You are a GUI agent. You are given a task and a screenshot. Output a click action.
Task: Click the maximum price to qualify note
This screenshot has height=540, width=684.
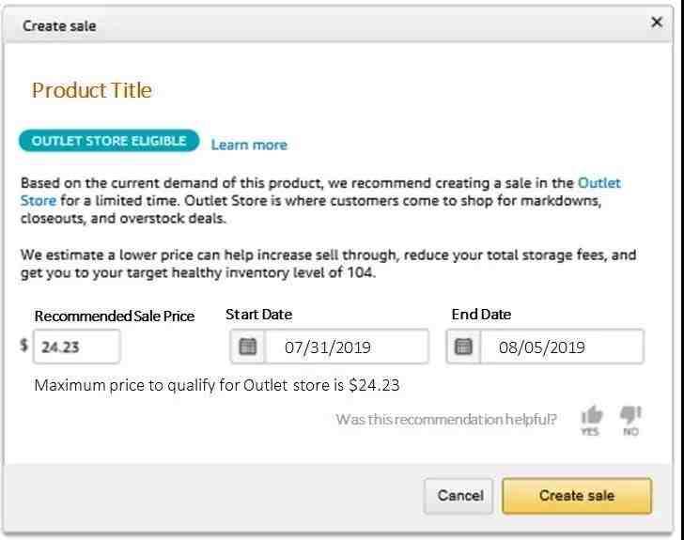[217, 385]
